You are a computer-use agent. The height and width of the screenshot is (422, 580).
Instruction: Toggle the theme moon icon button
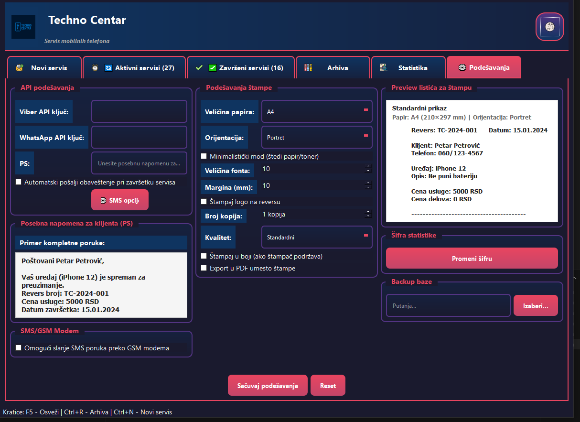549,27
